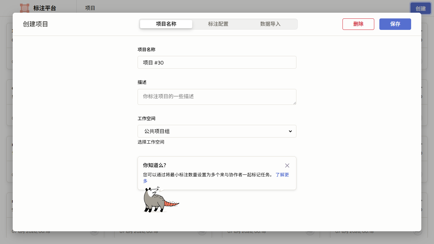
Task: Click the 保存 button
Action: [395, 24]
